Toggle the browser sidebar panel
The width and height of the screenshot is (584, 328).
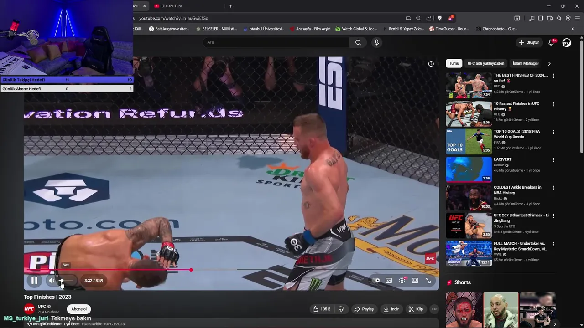coord(541,18)
